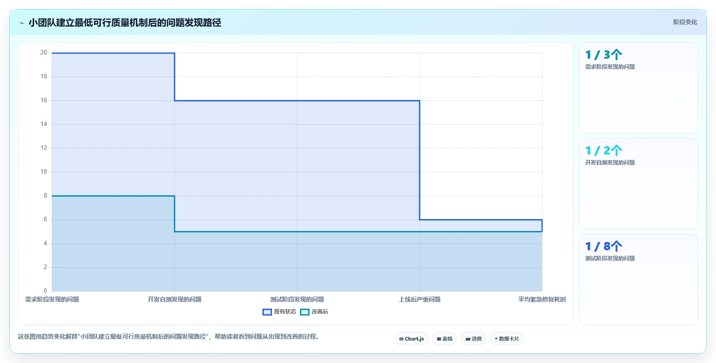Toggle the 原有状态 legend swatch
Image resolution: width=716 pixels, height=363 pixels.
point(267,312)
